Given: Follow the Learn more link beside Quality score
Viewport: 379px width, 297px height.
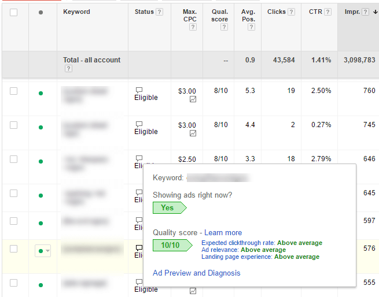Looking at the screenshot, I should pyautogui.click(x=223, y=232).
